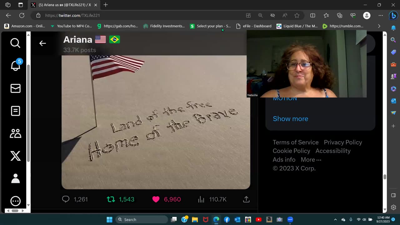Open the zoom magnifier in address bar
This screenshot has width=400, height=225.
[260, 15]
